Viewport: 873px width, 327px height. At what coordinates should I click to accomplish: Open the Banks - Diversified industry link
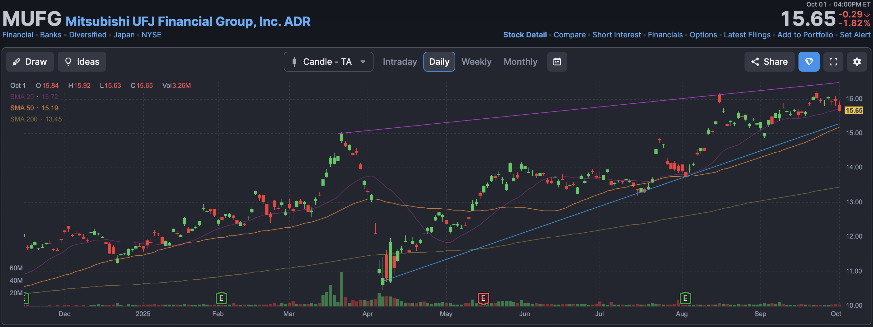point(73,35)
